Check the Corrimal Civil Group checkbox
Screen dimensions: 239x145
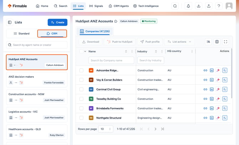coord(81,89)
